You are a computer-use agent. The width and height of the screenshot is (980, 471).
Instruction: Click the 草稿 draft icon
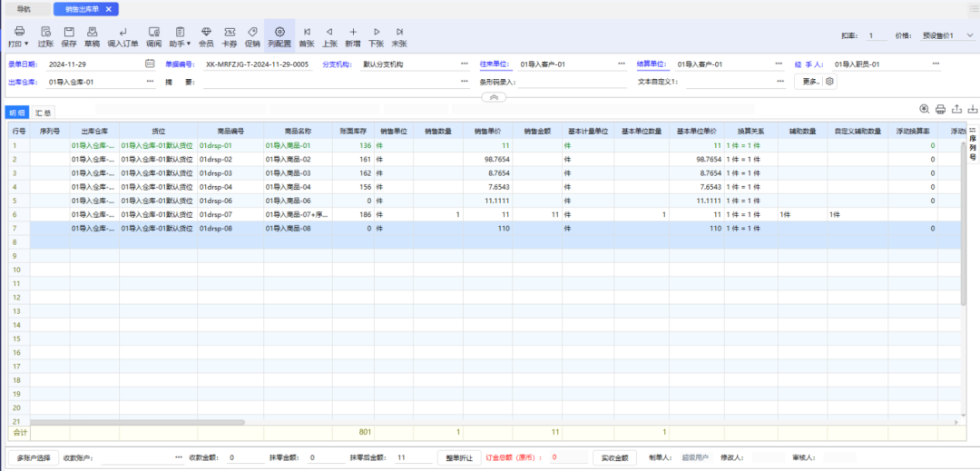point(92,35)
